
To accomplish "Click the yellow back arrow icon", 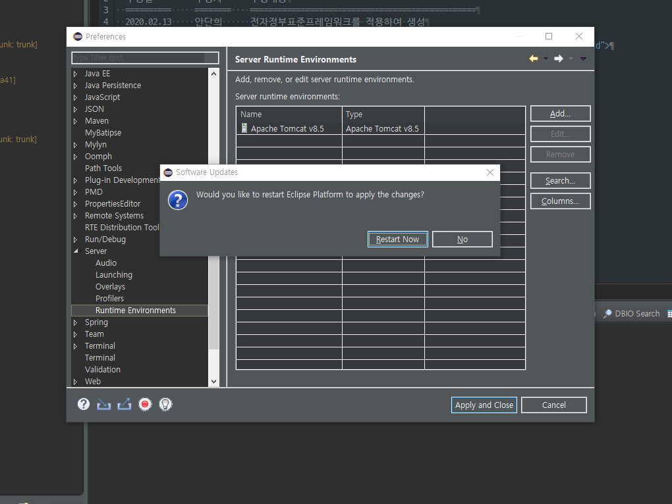I will coord(534,59).
